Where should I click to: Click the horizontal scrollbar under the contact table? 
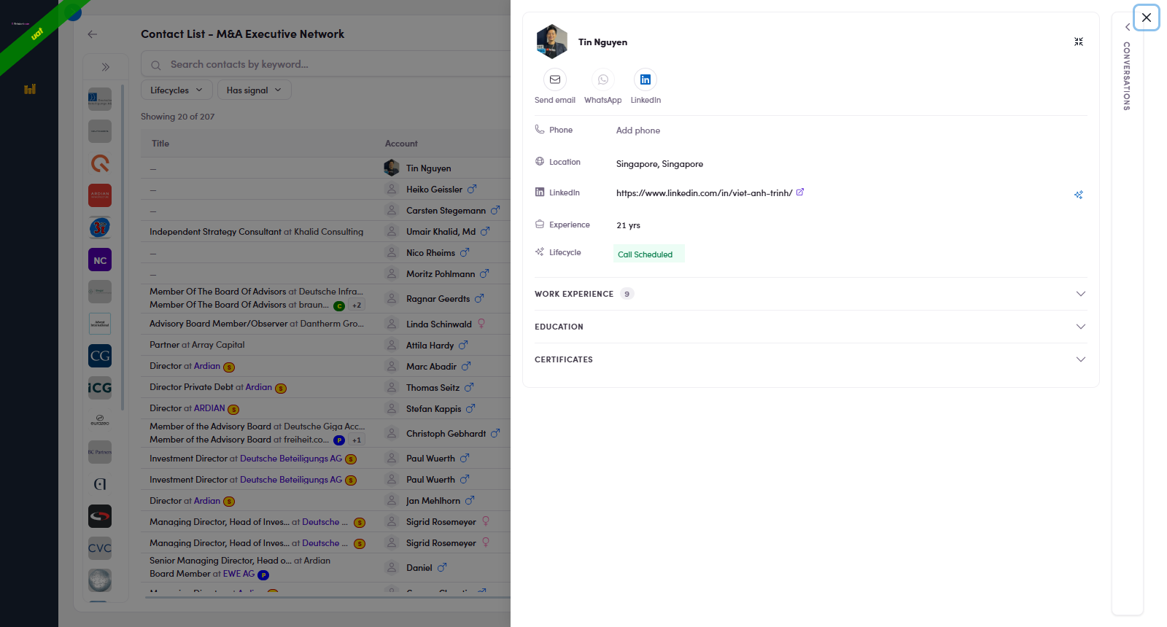click(328, 597)
